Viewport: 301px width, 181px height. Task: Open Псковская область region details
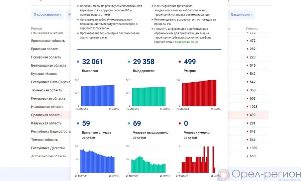[46, 57]
